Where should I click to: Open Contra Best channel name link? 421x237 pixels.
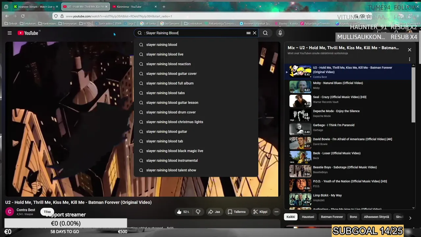26,210
